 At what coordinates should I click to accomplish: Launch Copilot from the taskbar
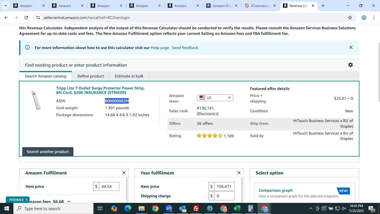pos(114,208)
